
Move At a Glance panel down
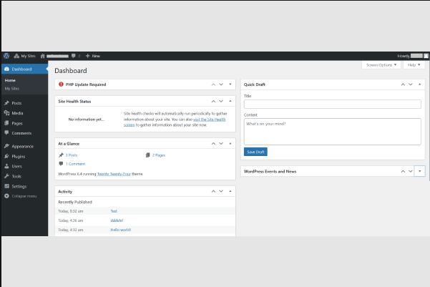click(x=221, y=143)
